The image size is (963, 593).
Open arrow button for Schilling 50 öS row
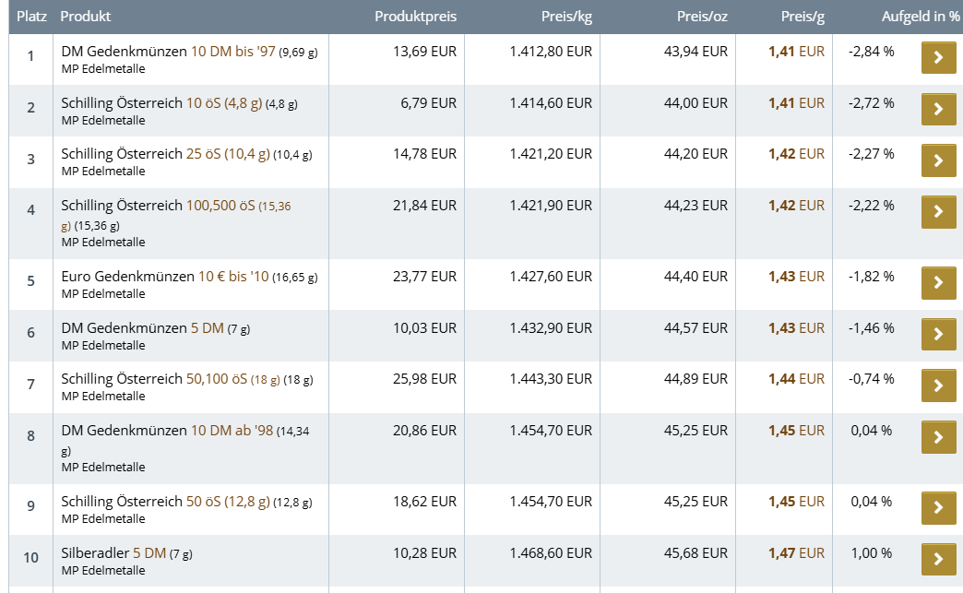[938, 508]
